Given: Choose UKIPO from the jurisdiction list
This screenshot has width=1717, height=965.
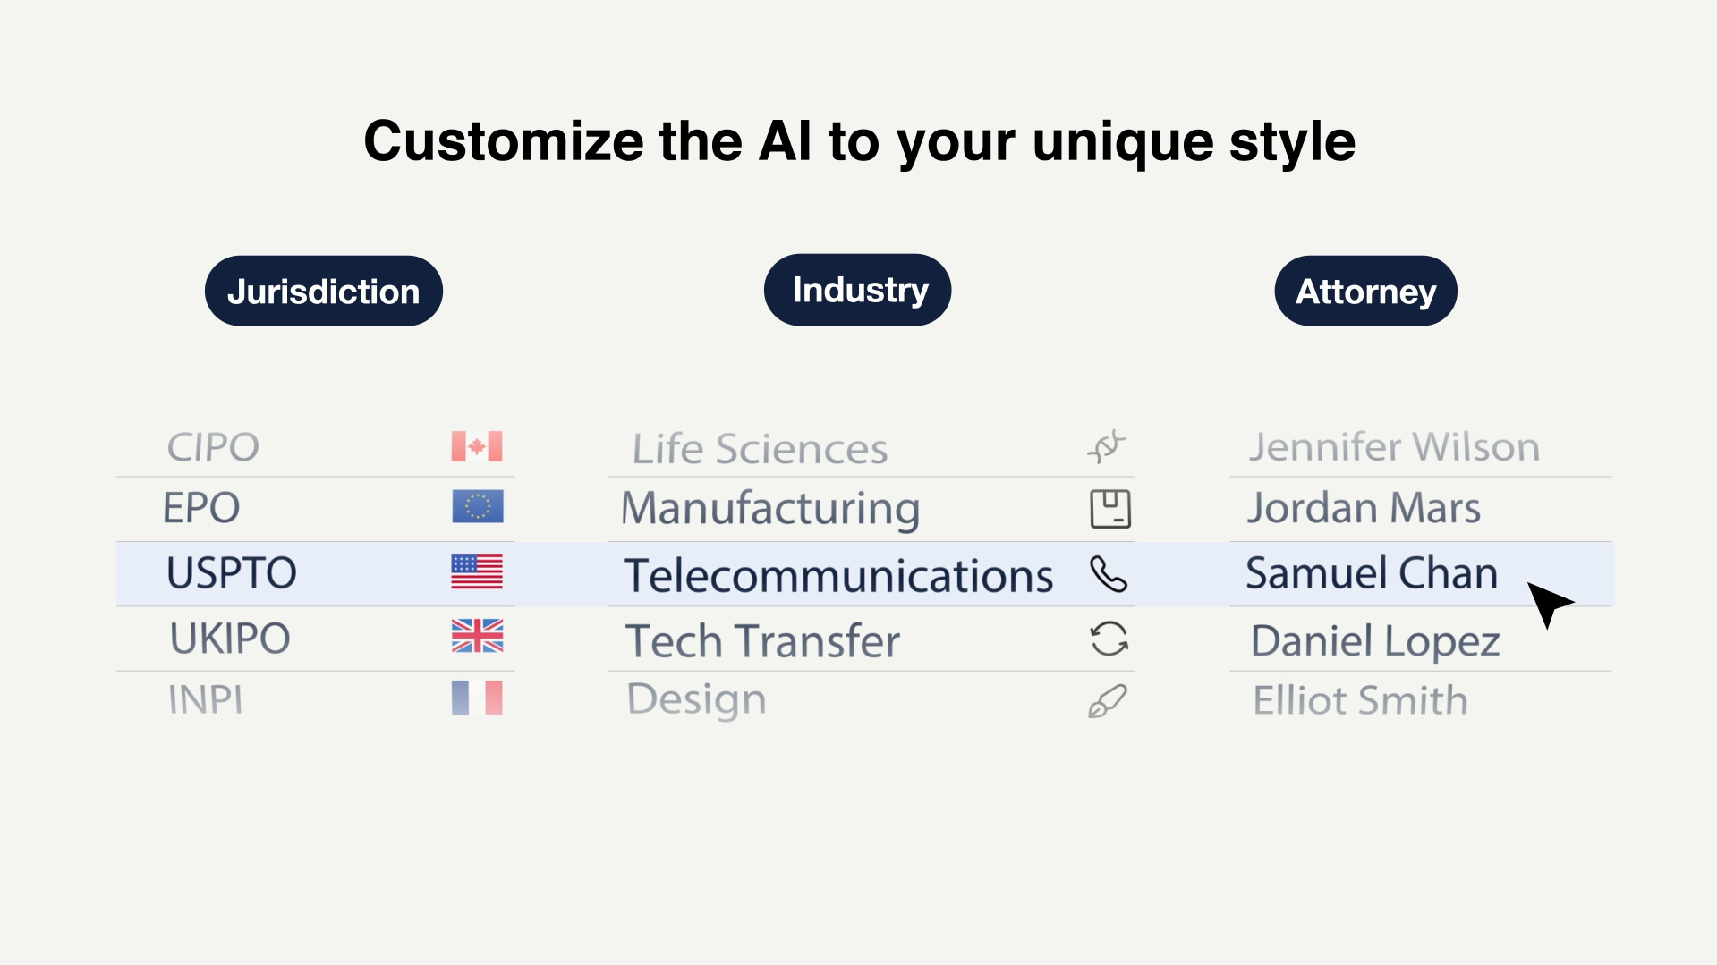Looking at the screenshot, I should coord(230,639).
